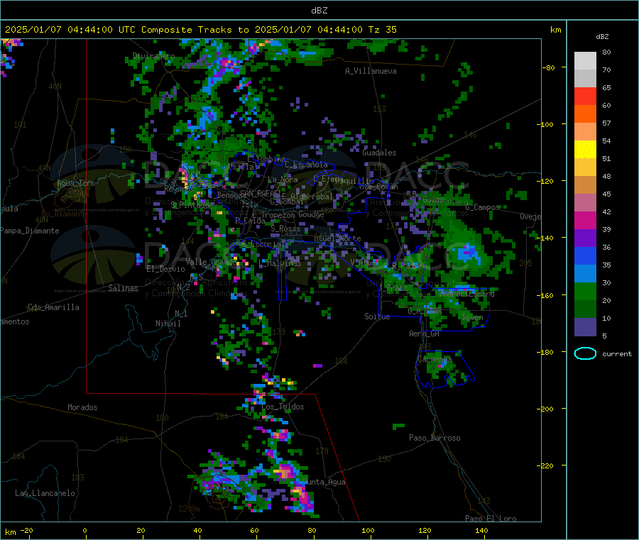Select the gray 65-70 dBZ swatch

coord(585,79)
